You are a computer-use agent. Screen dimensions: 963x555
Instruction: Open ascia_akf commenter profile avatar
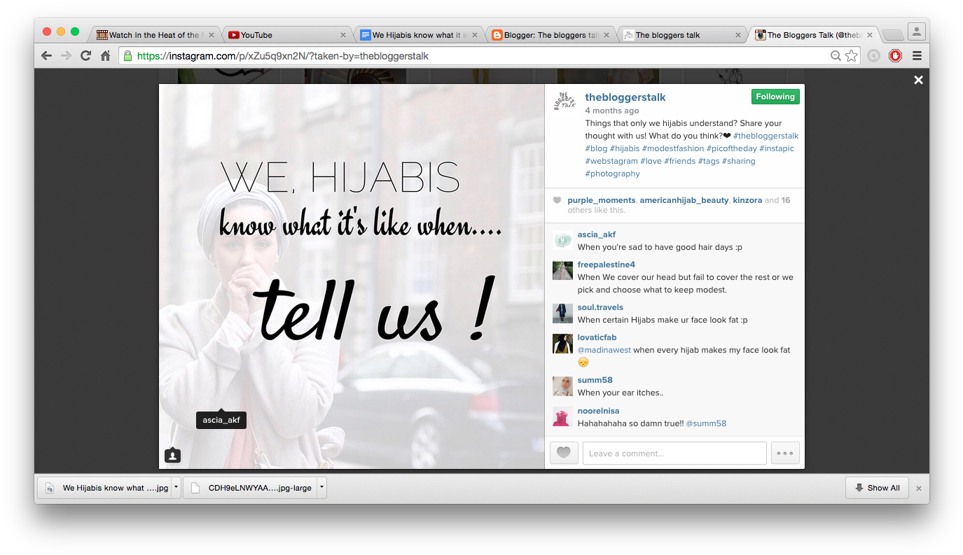point(562,241)
